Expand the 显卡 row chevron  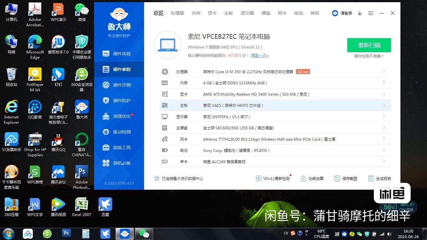(x=384, y=94)
